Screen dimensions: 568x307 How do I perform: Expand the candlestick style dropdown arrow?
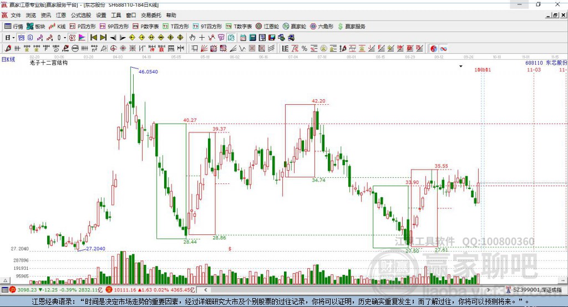pyautogui.click(x=65, y=38)
